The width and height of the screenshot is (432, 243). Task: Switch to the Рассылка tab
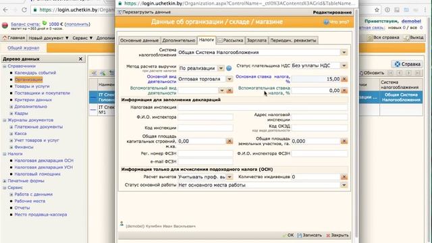tap(231, 40)
